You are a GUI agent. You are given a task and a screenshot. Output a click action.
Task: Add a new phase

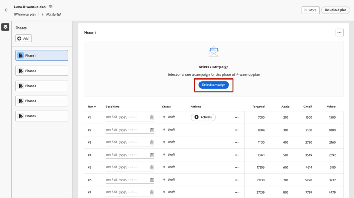tap(23, 39)
